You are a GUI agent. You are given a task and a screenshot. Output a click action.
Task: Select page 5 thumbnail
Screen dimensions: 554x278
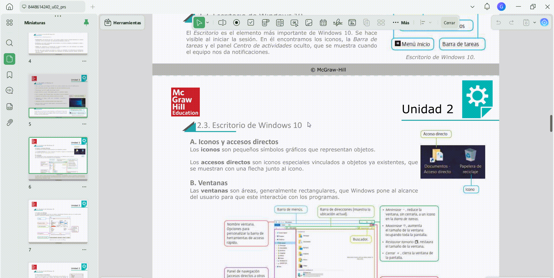(x=58, y=96)
